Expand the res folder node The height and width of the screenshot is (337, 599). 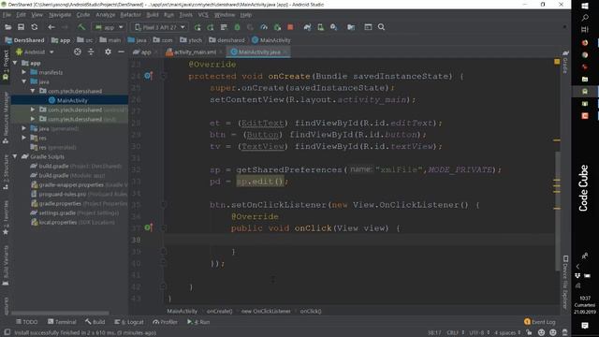click(24, 138)
